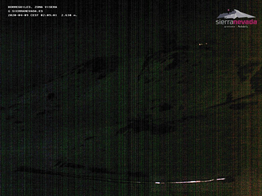Click the '2.630 m.' altitude text
Screen dimensions: 262x196
click(x=69, y=15)
